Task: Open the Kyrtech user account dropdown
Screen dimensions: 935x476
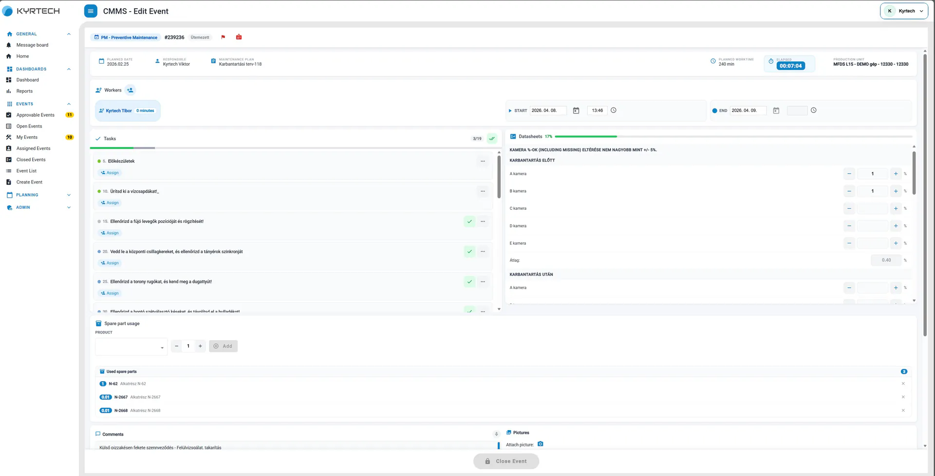Action: [904, 11]
